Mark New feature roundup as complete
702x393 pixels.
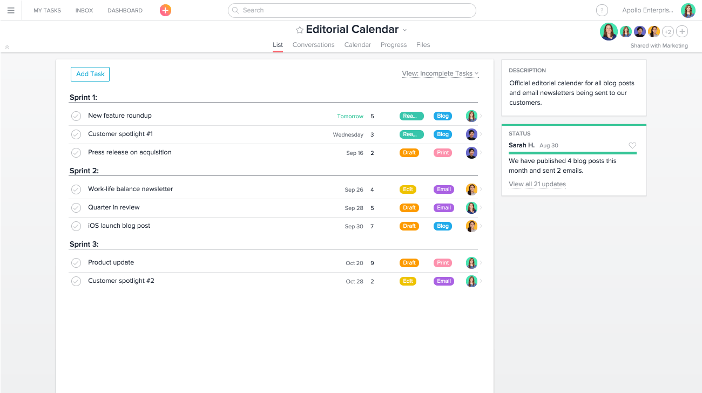click(x=76, y=116)
